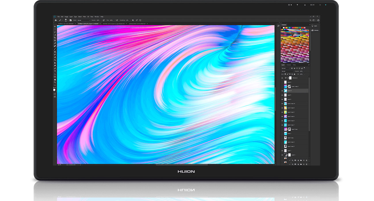Image resolution: width=374 pixels, height=201 pixels.
Task: Open the Filter menu
Action: point(84,17)
